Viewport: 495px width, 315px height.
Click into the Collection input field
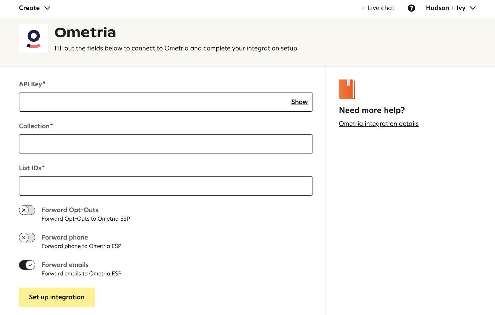[166, 144]
